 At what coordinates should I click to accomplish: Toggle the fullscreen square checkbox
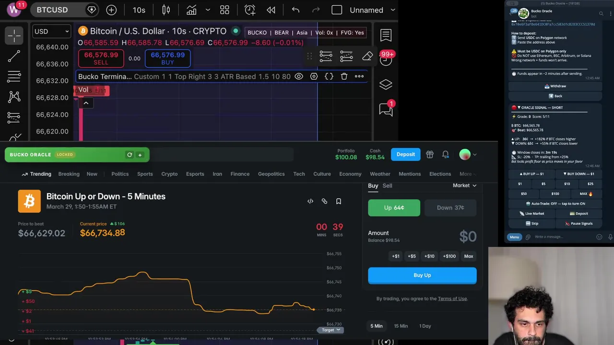tap(337, 10)
